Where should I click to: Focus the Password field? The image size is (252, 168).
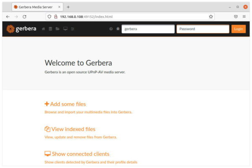pos(203,29)
